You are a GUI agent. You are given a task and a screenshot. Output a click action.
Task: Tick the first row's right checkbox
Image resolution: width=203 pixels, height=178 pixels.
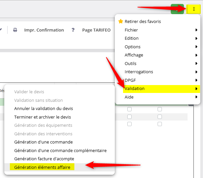160,109
